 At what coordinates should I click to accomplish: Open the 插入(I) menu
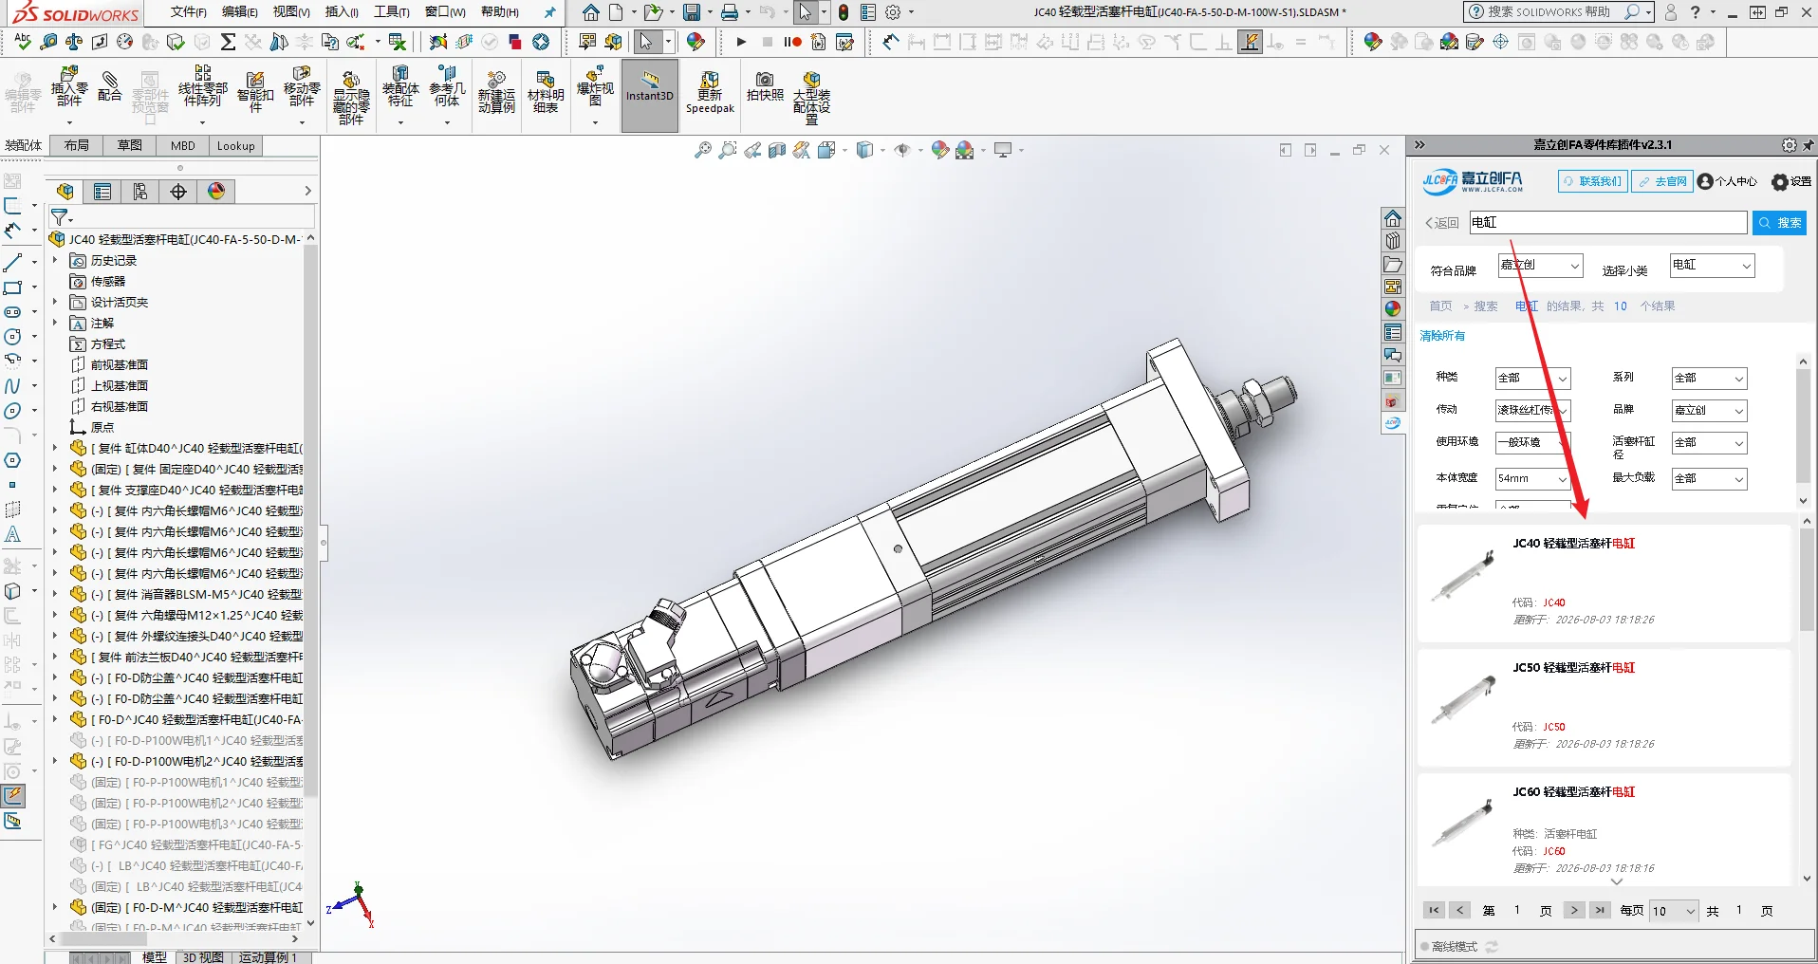point(342,12)
